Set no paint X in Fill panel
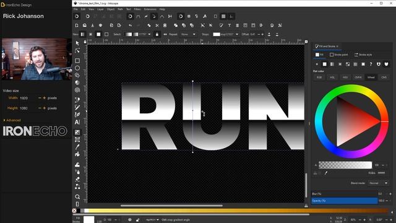The height and width of the screenshot is (223, 396). coord(317,64)
